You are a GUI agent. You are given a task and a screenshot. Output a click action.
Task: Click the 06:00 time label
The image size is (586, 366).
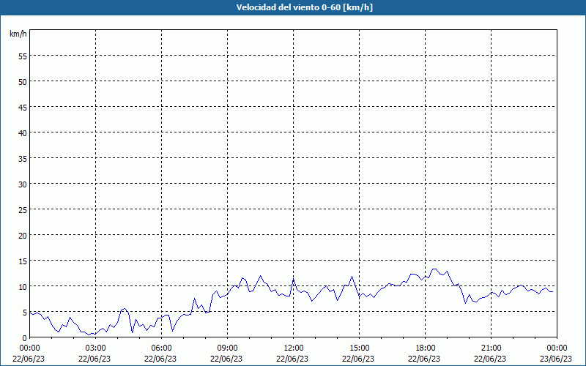[x=161, y=348]
